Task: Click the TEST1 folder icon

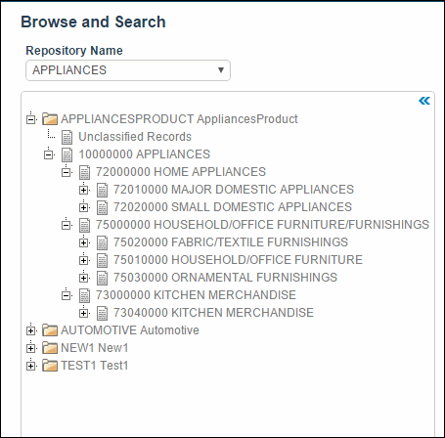Action: [x=50, y=366]
